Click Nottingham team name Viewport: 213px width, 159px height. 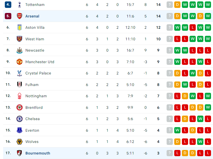tap(36, 96)
